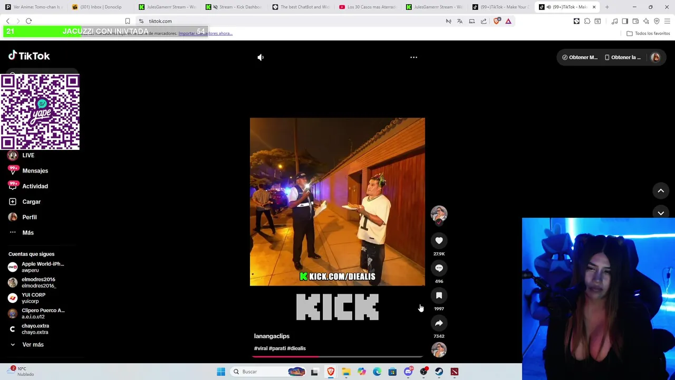The height and width of the screenshot is (380, 675).
Task: Like the video with the heart icon
Action: [439, 241]
